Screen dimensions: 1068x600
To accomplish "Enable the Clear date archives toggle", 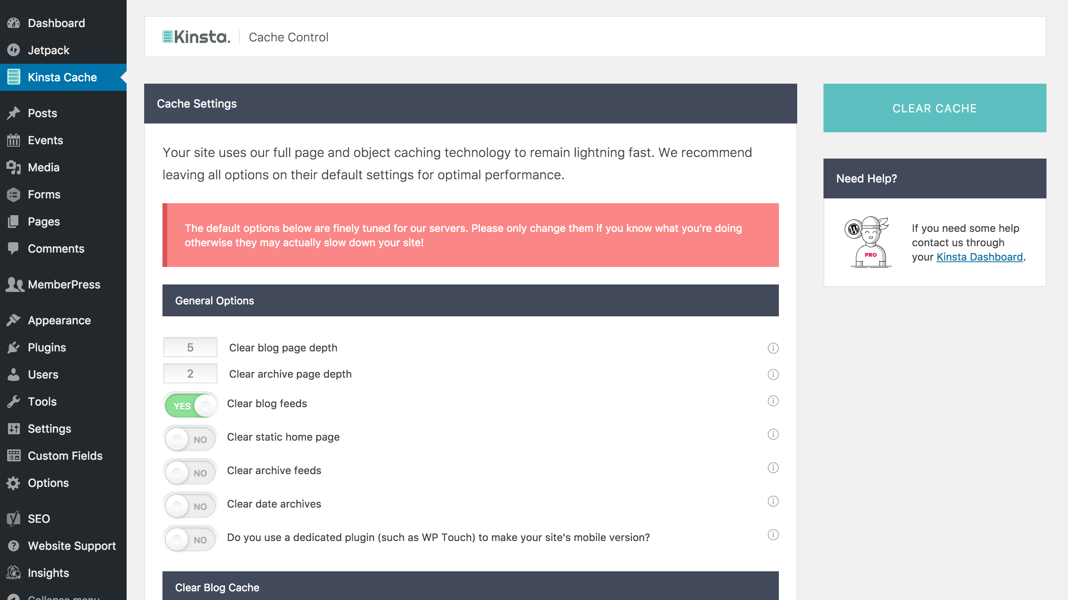I will point(190,505).
